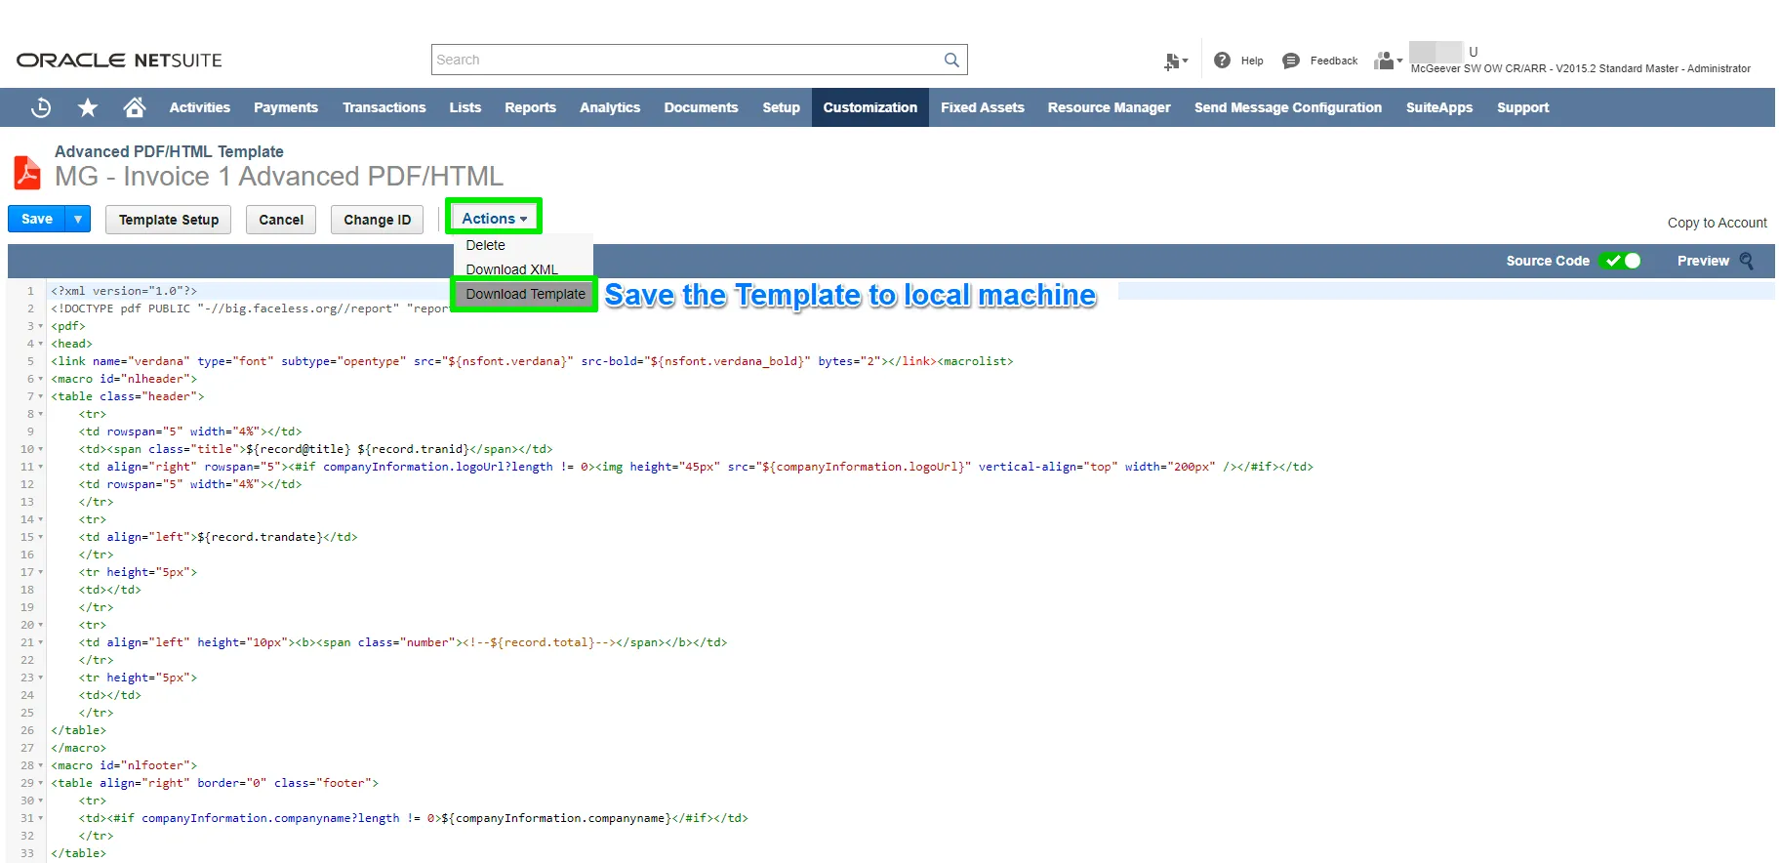Click the Cancel button

coord(281,220)
